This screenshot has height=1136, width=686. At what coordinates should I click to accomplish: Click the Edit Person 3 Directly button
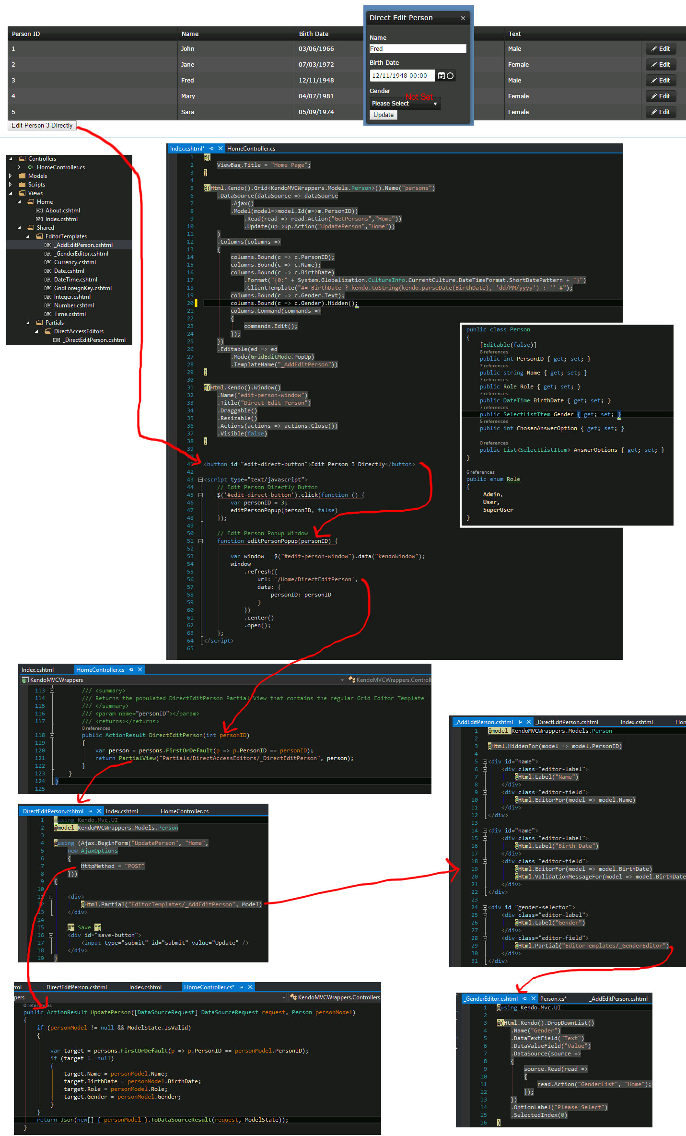42,126
